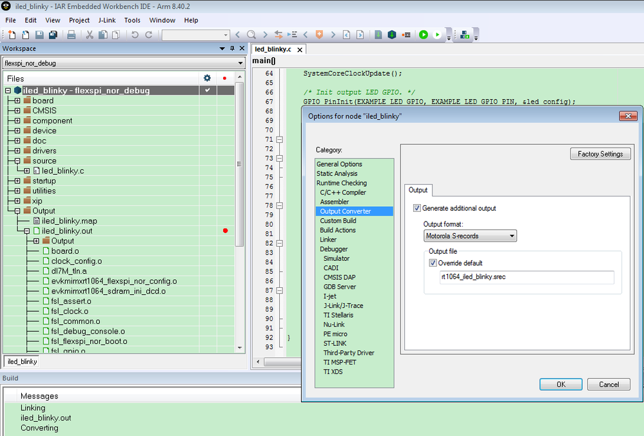Click the Save All toolbar icon
Viewport: 644px width, 436px height.
coord(53,35)
